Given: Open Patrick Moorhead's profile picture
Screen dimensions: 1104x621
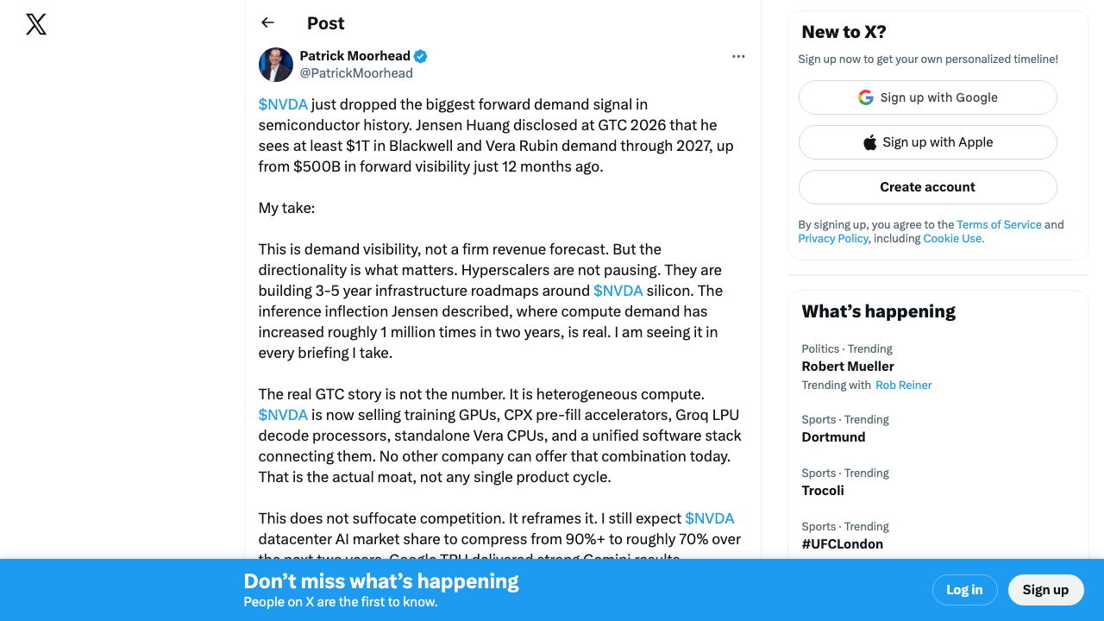Looking at the screenshot, I should (x=276, y=65).
